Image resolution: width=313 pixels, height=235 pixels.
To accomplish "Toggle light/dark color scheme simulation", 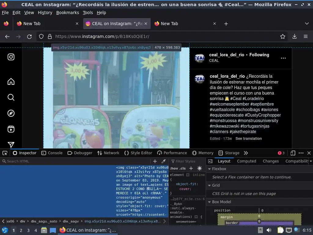I will [199, 169].
